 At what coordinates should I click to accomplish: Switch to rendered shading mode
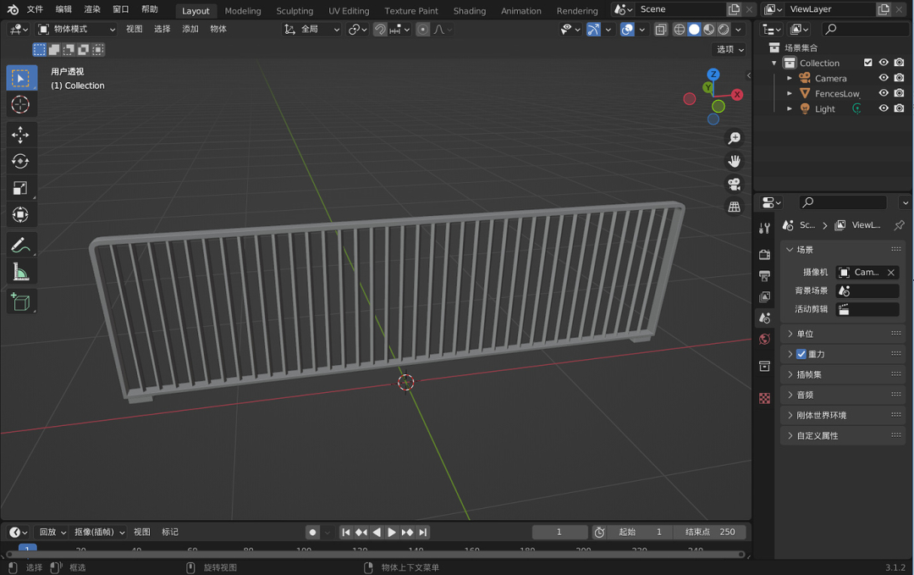click(x=724, y=29)
